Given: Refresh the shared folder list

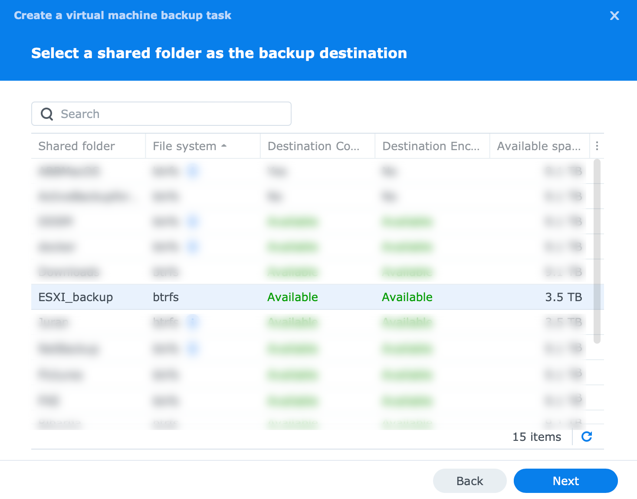Looking at the screenshot, I should [587, 437].
